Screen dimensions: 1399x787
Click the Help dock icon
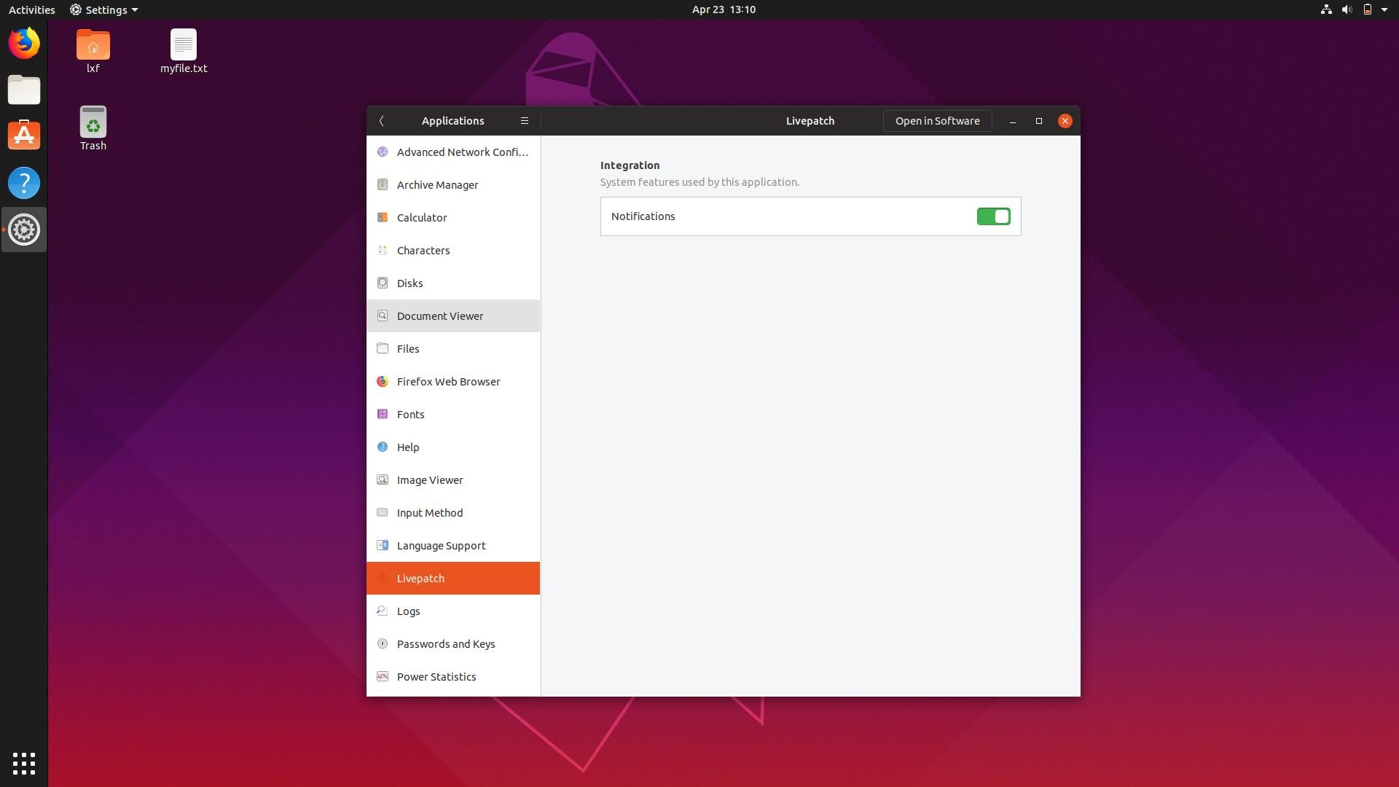[x=24, y=184]
